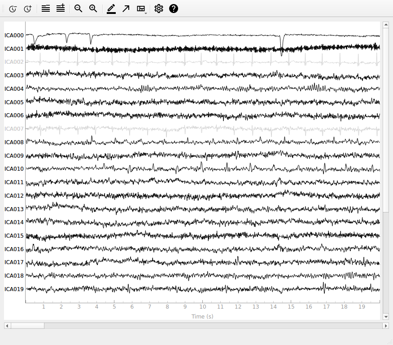393x345 pixels.
Task: Show fewer channels with the reduce-channels icon
Action: pyautogui.click(x=46, y=9)
